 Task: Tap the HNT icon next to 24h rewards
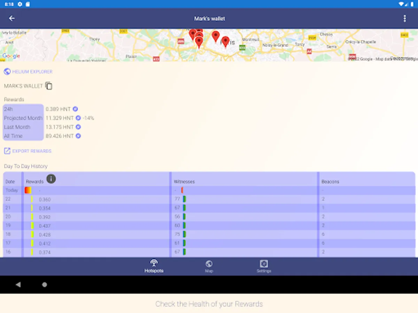[x=75, y=109]
